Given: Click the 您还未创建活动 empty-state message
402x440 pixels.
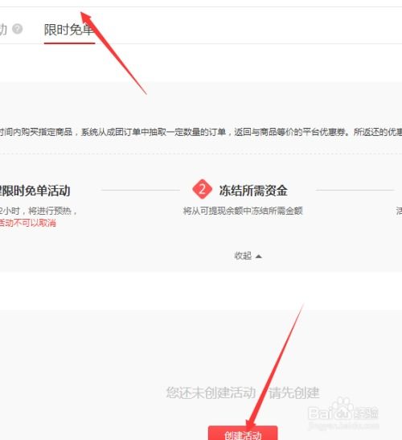Looking at the screenshot, I should (243, 393).
